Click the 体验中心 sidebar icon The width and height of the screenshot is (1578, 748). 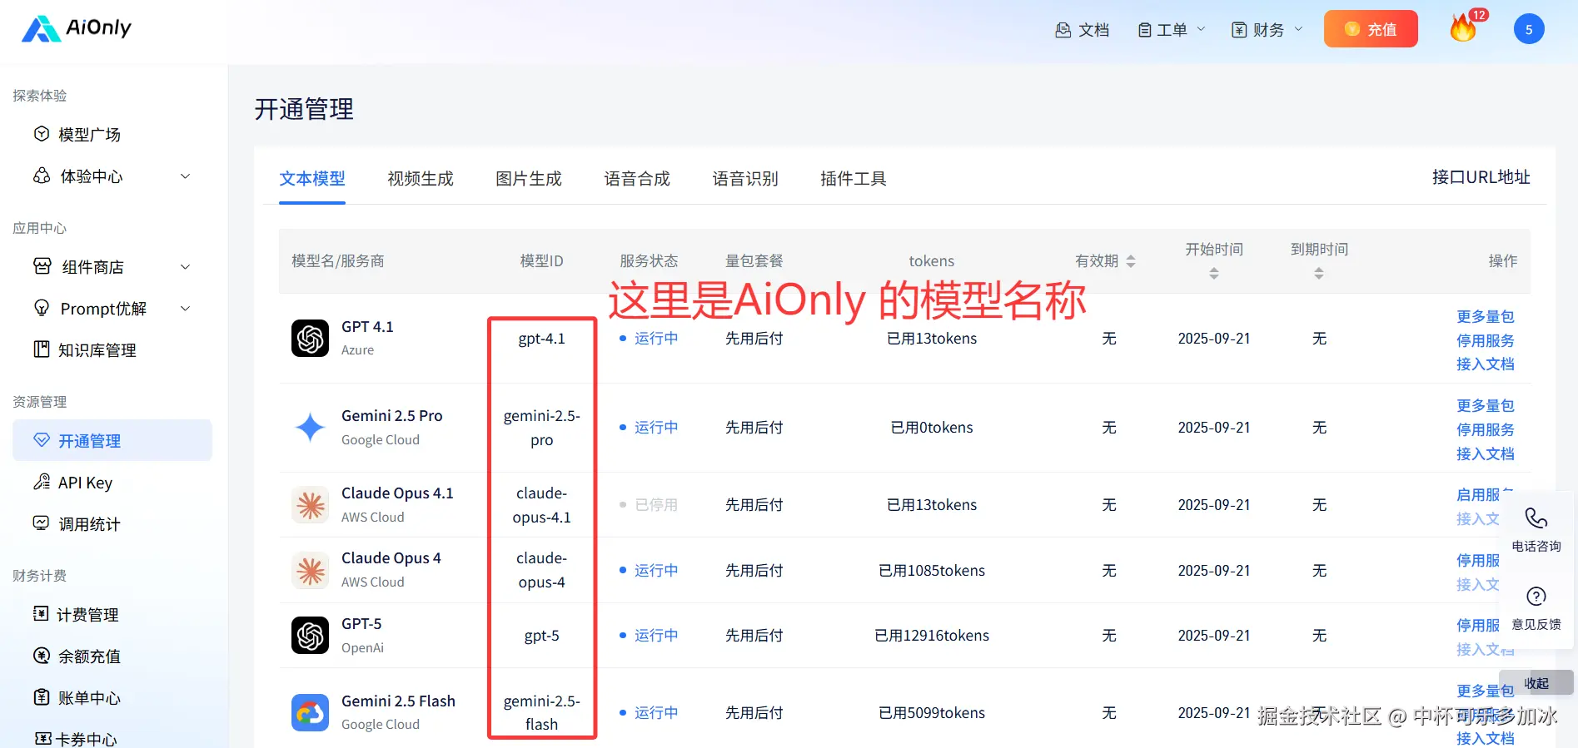click(x=42, y=176)
